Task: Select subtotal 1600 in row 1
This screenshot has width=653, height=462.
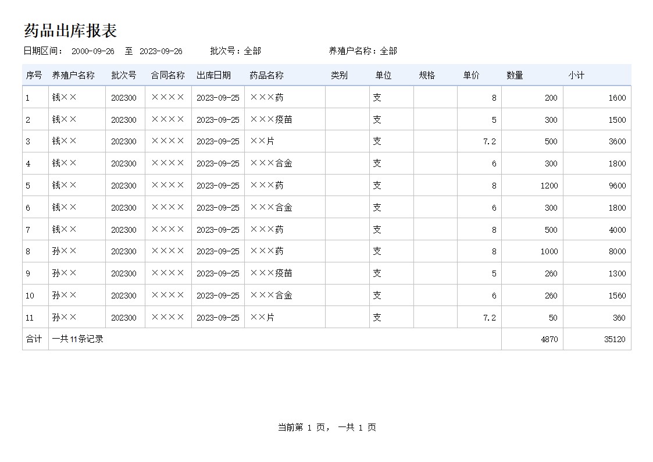Action: pyautogui.click(x=617, y=98)
